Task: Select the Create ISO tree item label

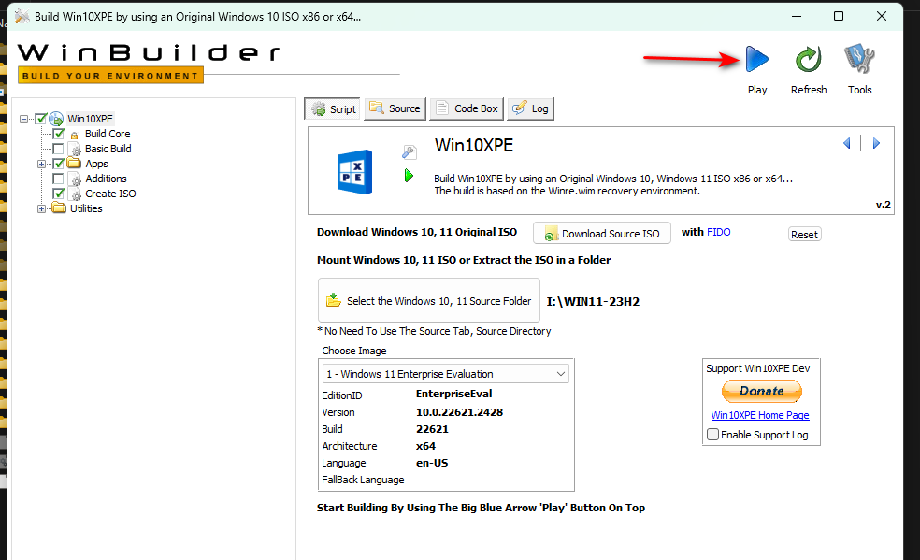Action: pos(110,194)
